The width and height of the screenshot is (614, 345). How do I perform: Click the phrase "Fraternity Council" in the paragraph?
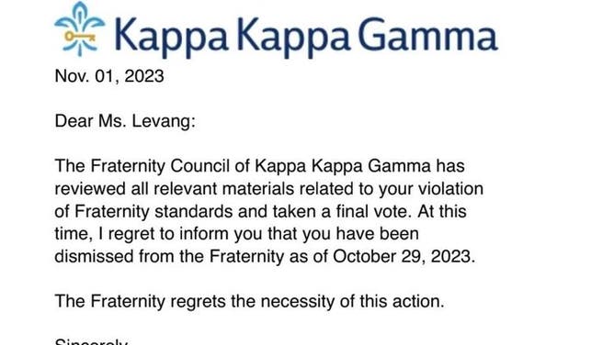pos(160,166)
